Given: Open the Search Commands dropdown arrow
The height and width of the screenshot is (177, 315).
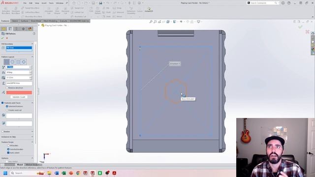Looking at the screenshot, I should (x=278, y=3).
